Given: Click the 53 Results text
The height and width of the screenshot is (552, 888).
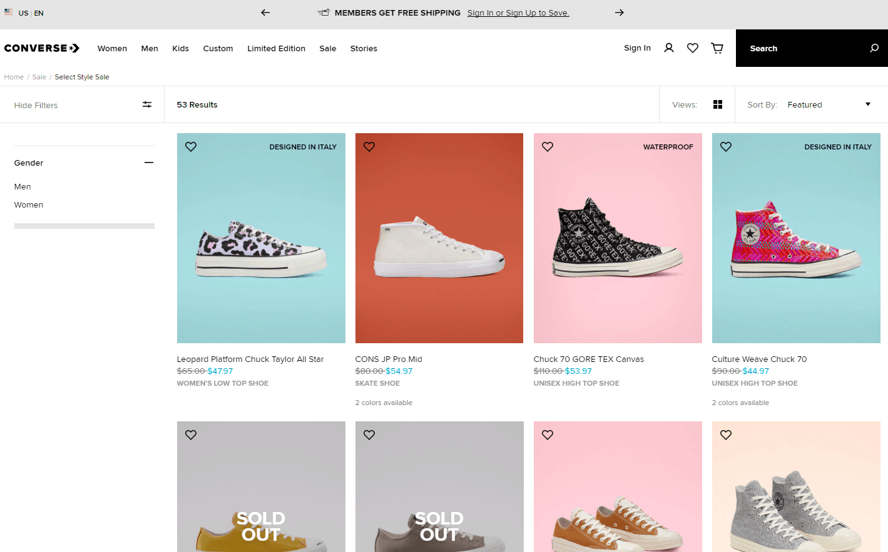Looking at the screenshot, I should tap(197, 104).
